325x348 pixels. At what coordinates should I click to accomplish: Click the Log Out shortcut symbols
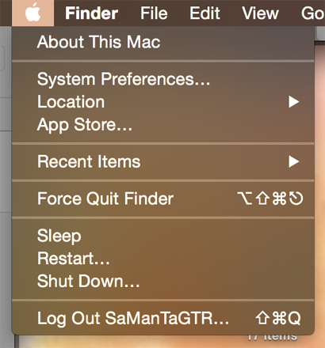tap(278, 318)
